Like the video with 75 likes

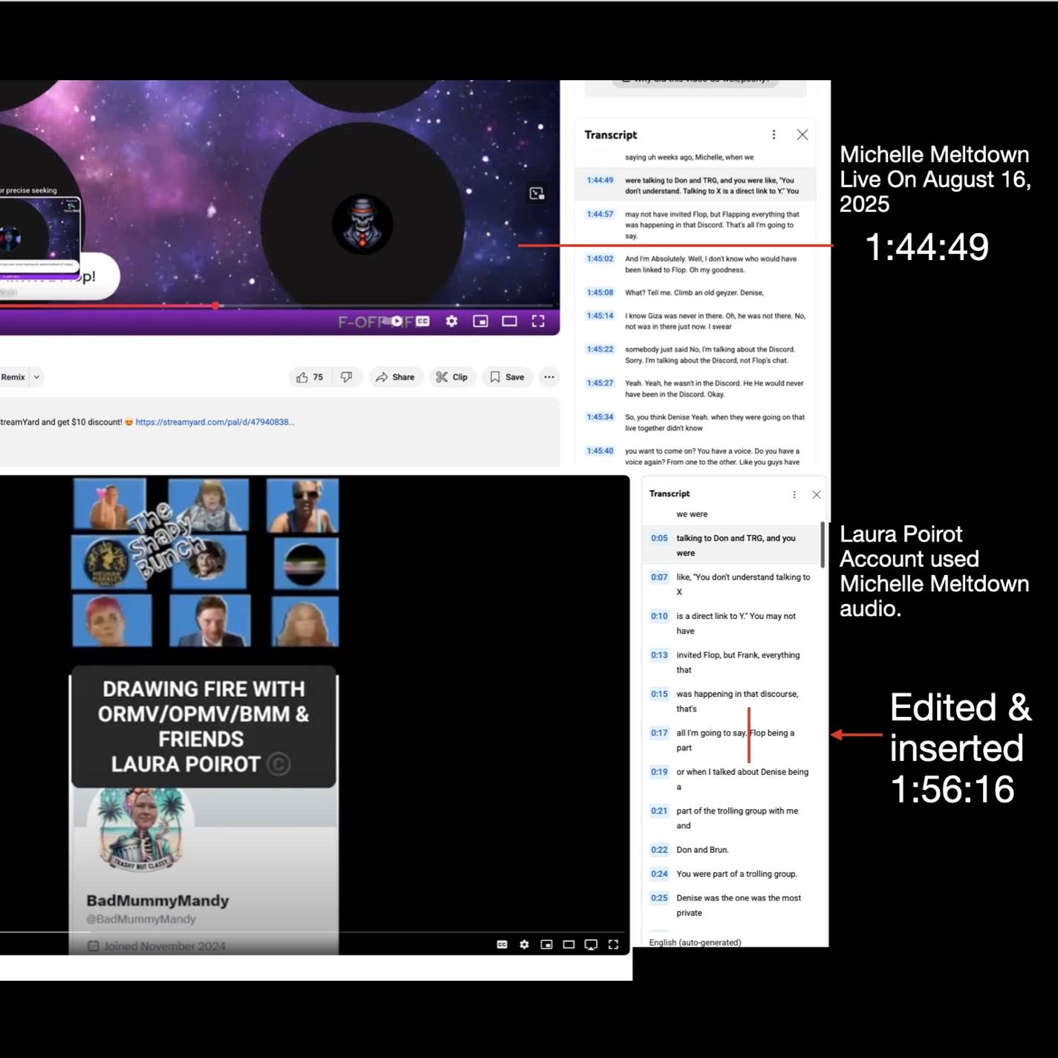(310, 377)
